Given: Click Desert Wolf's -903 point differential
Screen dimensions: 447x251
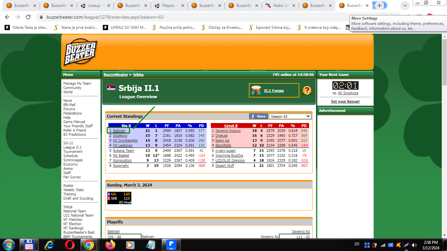Looking at the screenshot, I should pos(304,166).
